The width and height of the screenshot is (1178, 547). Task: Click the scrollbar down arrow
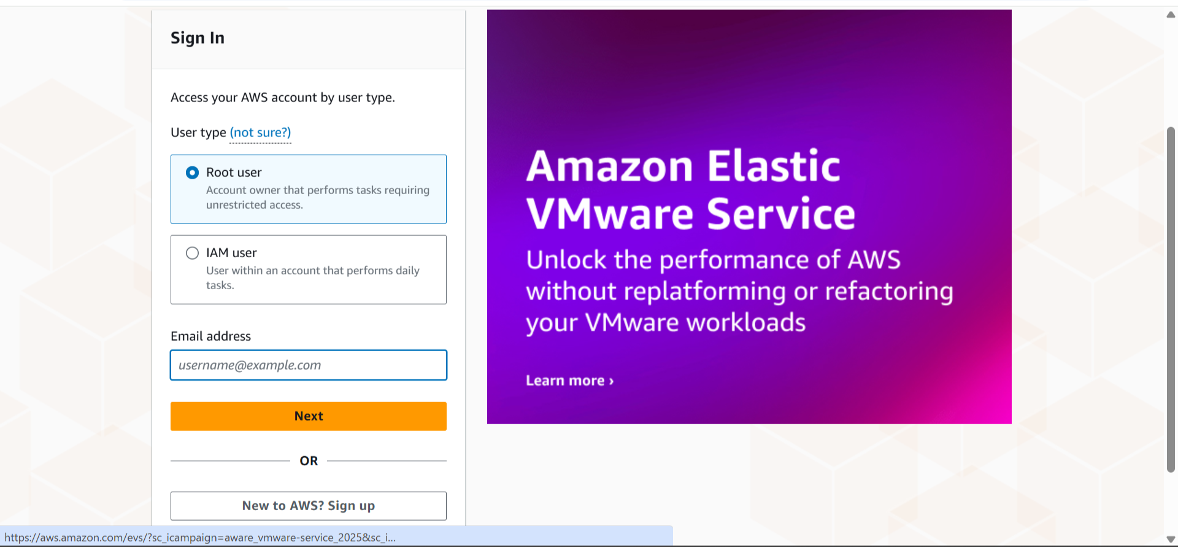1171,539
